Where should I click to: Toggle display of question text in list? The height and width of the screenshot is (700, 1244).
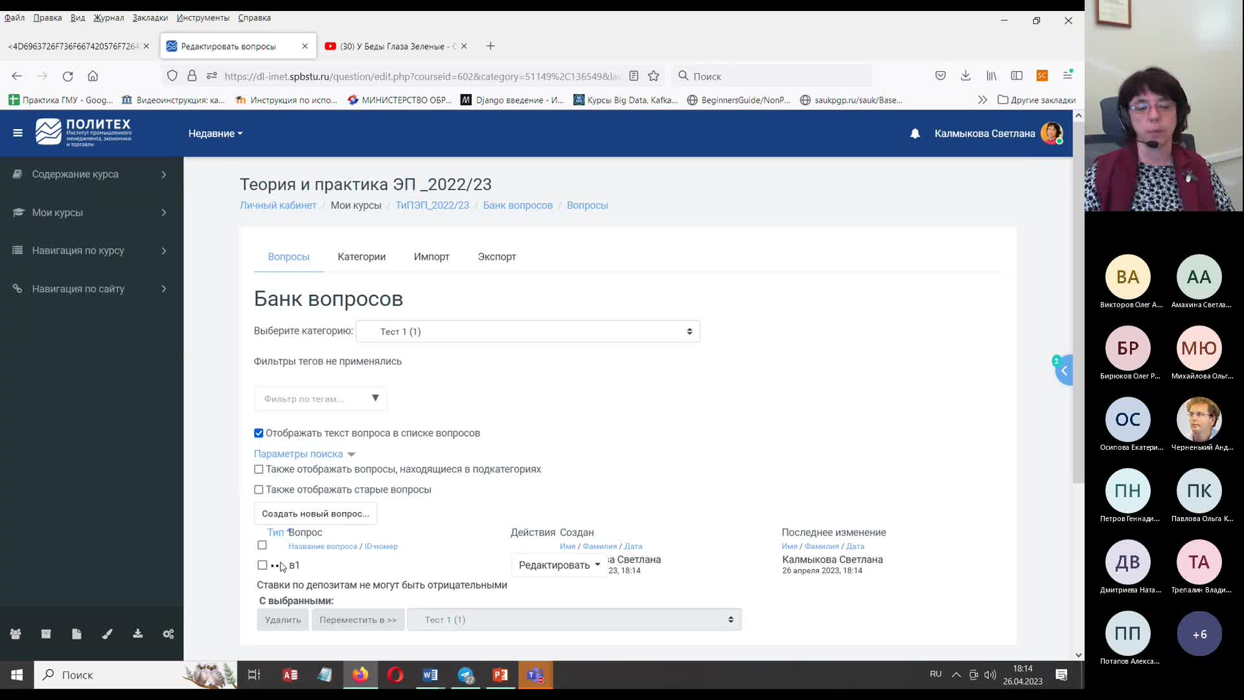259,433
